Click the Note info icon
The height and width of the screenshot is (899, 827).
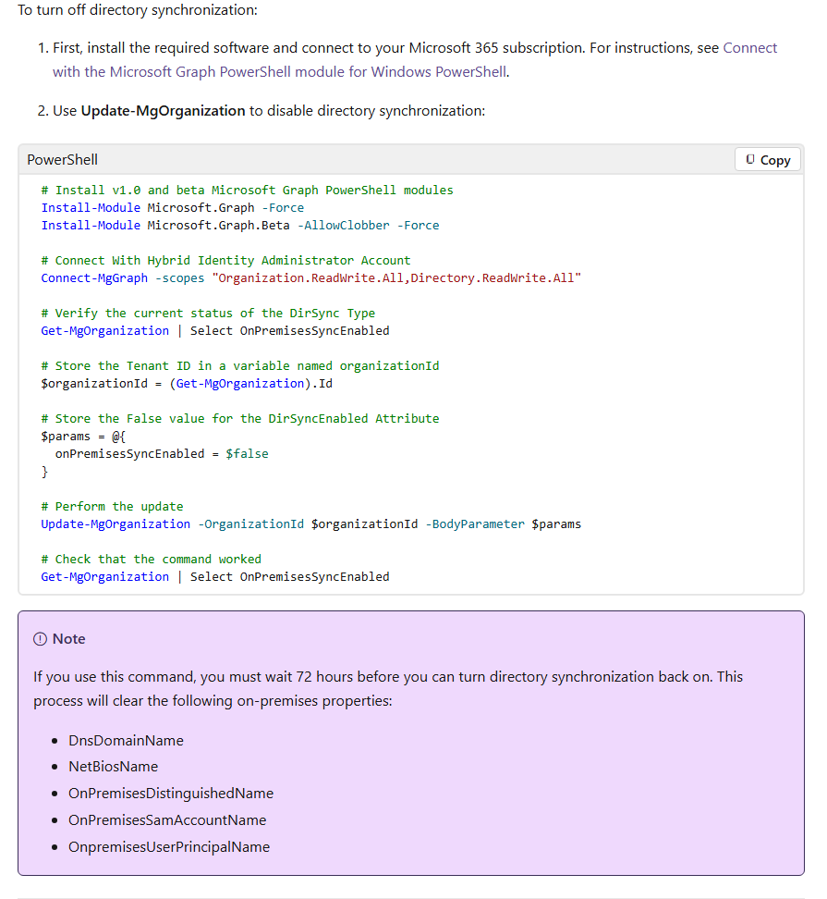pyautogui.click(x=40, y=639)
